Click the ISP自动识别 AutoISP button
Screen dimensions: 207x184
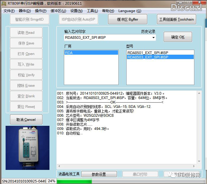(78, 19)
